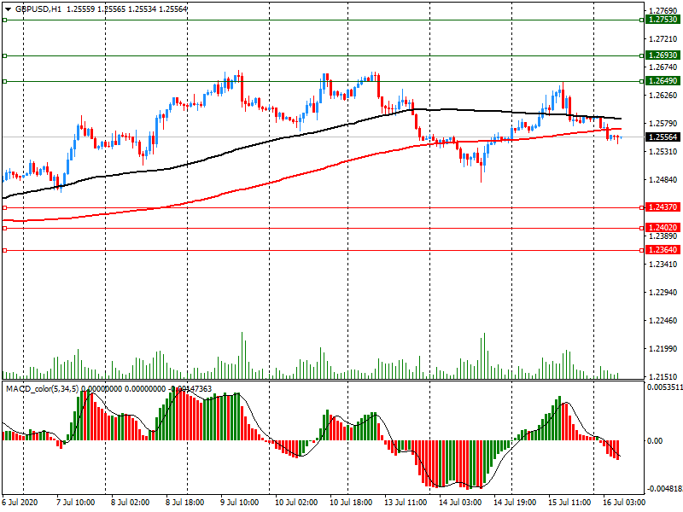Click the 0.00 level on MACD scale

coord(656,440)
